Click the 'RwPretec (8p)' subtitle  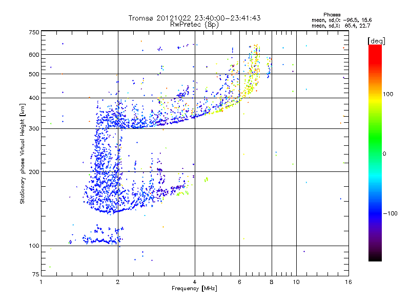194,25
